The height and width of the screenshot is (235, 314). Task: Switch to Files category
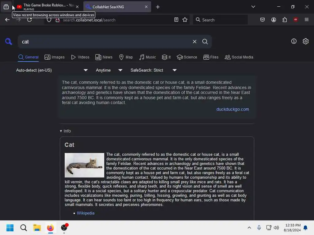click(211, 57)
